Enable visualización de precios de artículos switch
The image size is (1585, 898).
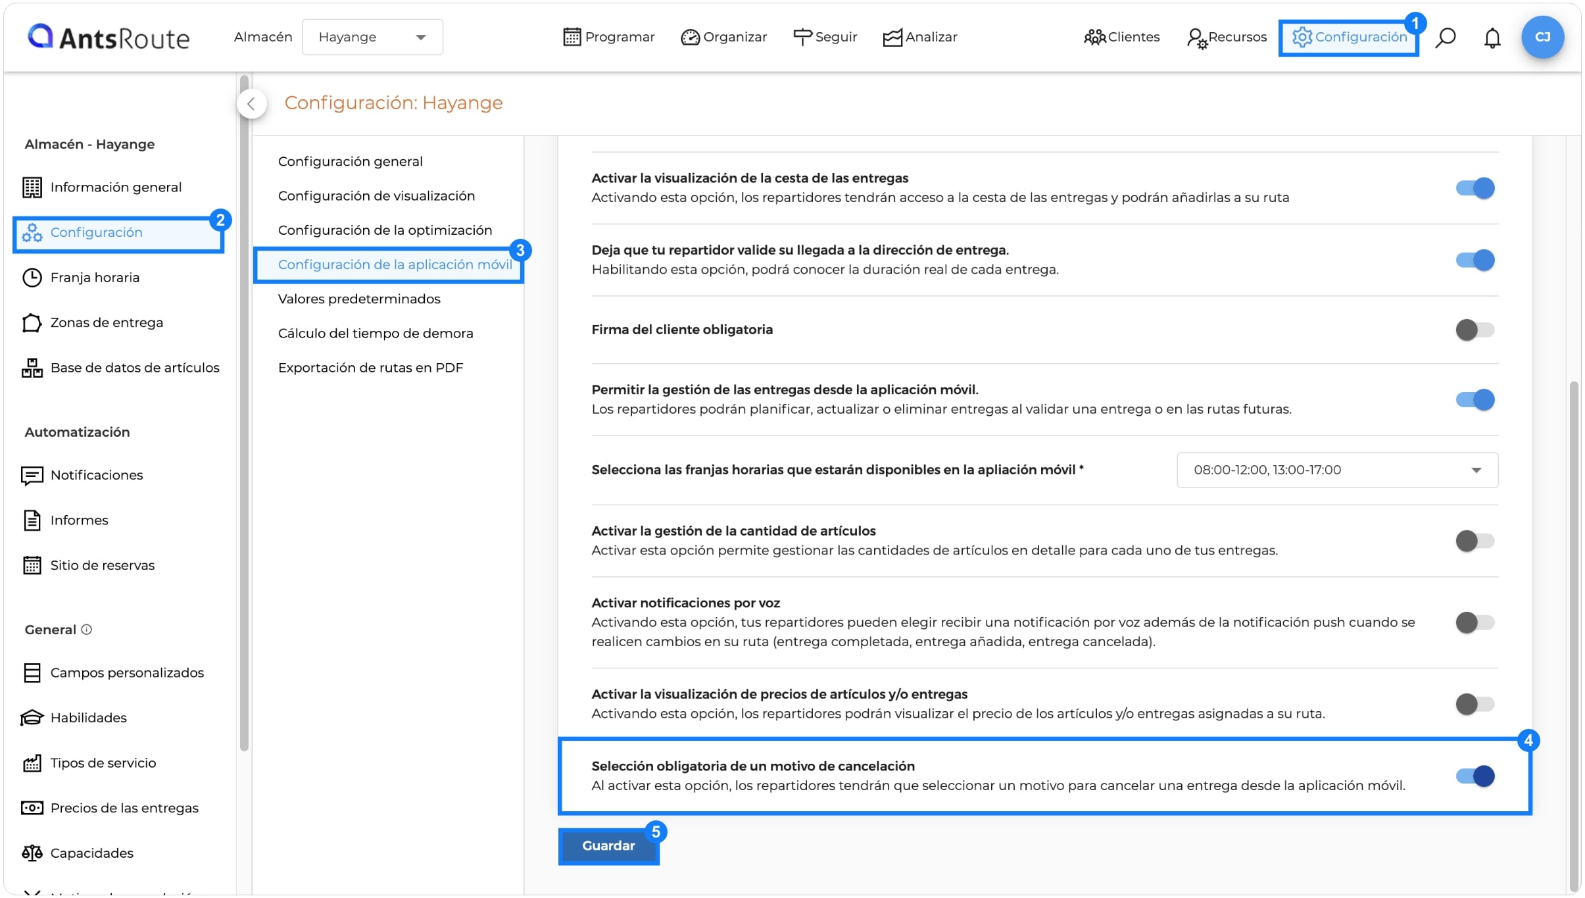[x=1475, y=704]
